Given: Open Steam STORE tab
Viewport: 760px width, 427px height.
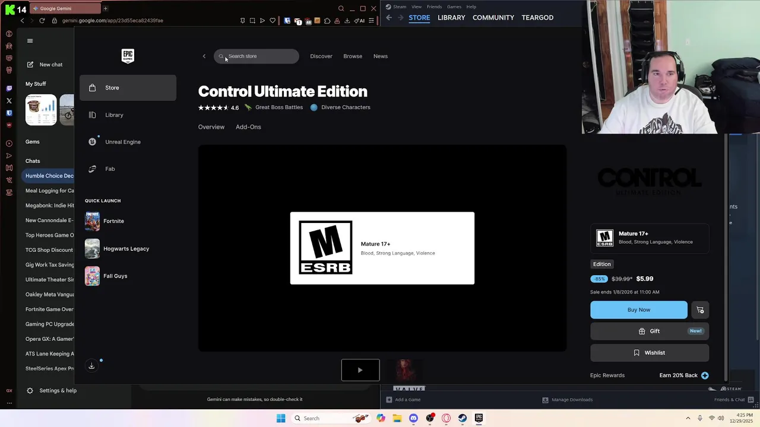Looking at the screenshot, I should pyautogui.click(x=419, y=18).
